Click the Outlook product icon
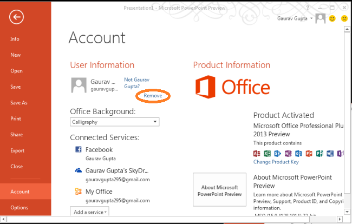The width and height of the screenshot is (352, 224). click(298, 153)
